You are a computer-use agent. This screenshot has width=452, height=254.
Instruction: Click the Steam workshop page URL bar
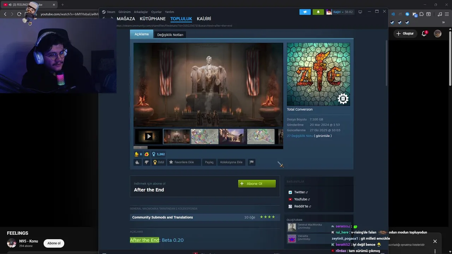[174, 26]
